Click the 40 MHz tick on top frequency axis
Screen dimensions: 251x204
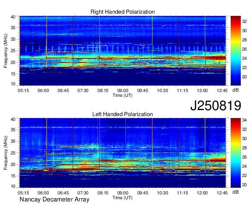click(x=13, y=17)
